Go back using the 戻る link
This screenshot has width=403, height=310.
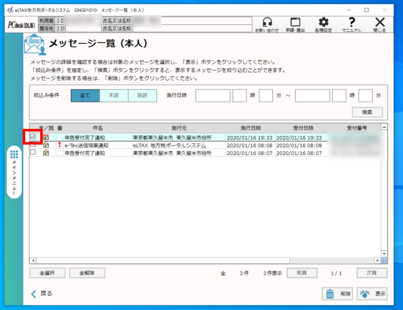pos(42,293)
